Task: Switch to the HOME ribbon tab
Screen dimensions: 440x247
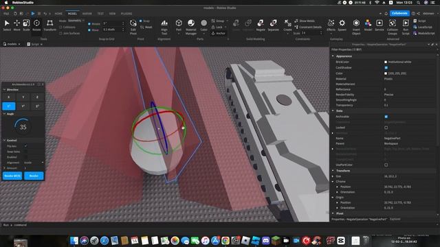Action: 58,14
